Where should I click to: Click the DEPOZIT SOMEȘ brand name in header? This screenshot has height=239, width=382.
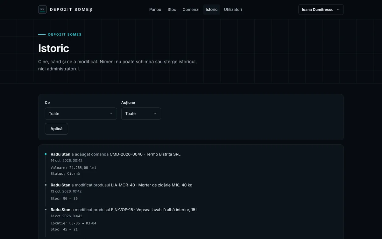[71, 10]
